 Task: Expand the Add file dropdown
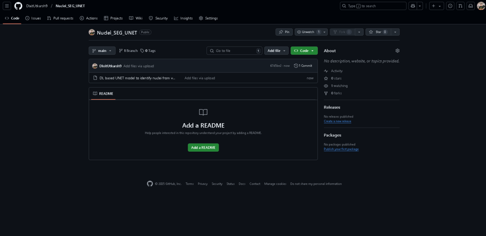277,51
